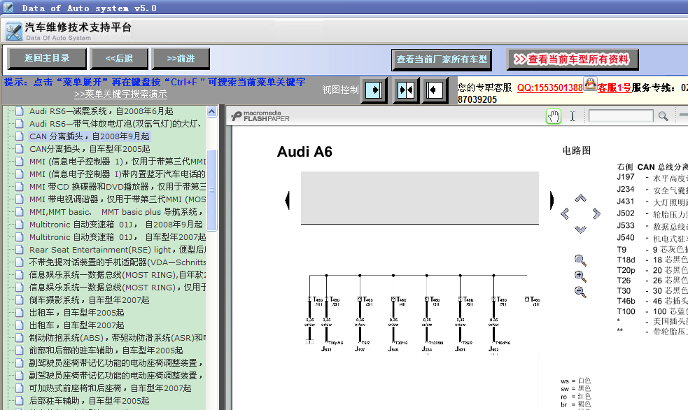
Task: Click the diagram pan up arrow
Action: [580, 198]
